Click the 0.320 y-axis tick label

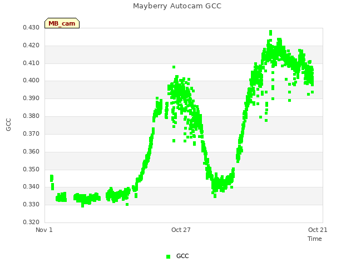(x=31, y=222)
